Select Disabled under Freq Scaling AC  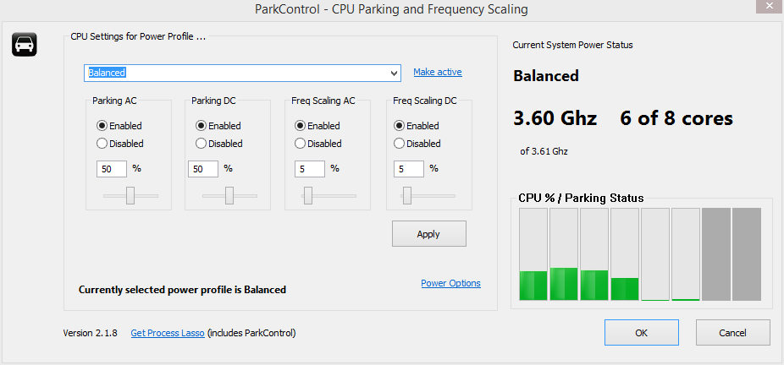tap(318, 144)
